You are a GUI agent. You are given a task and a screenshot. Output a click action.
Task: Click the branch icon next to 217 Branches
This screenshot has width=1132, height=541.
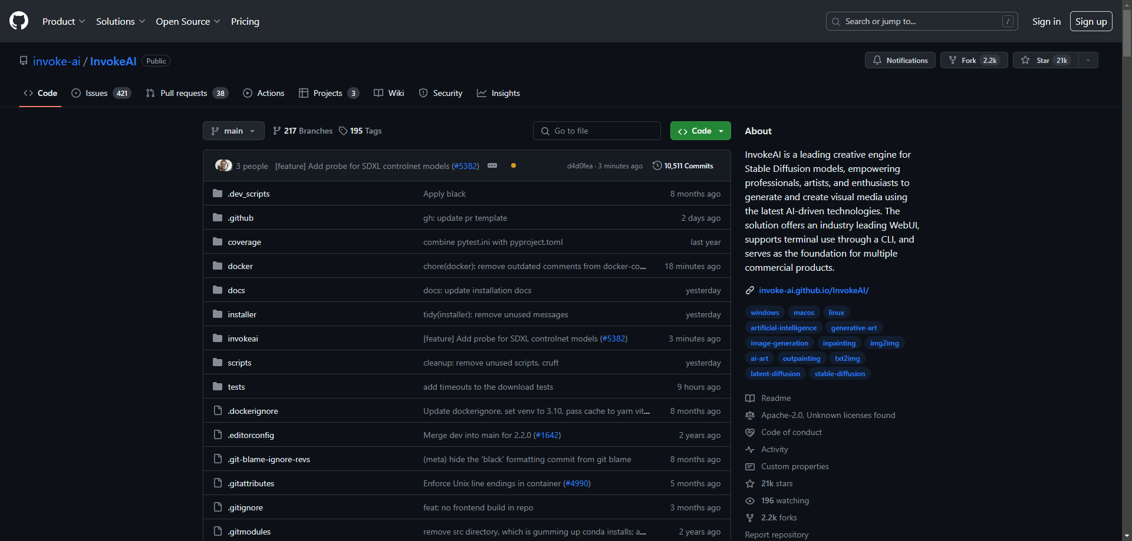[277, 131]
